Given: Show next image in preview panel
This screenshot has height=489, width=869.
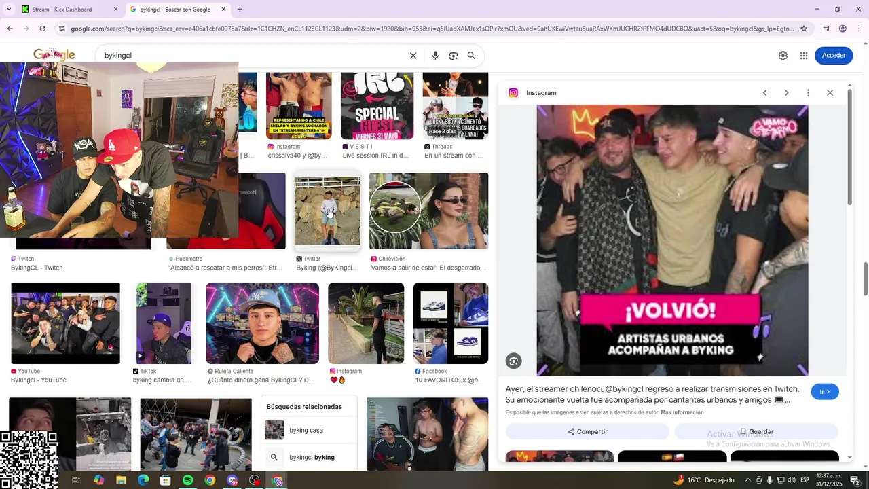Looking at the screenshot, I should pyautogui.click(x=786, y=93).
